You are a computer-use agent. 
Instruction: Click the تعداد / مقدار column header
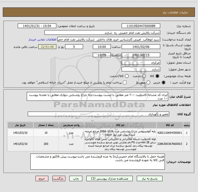[46, 125]
